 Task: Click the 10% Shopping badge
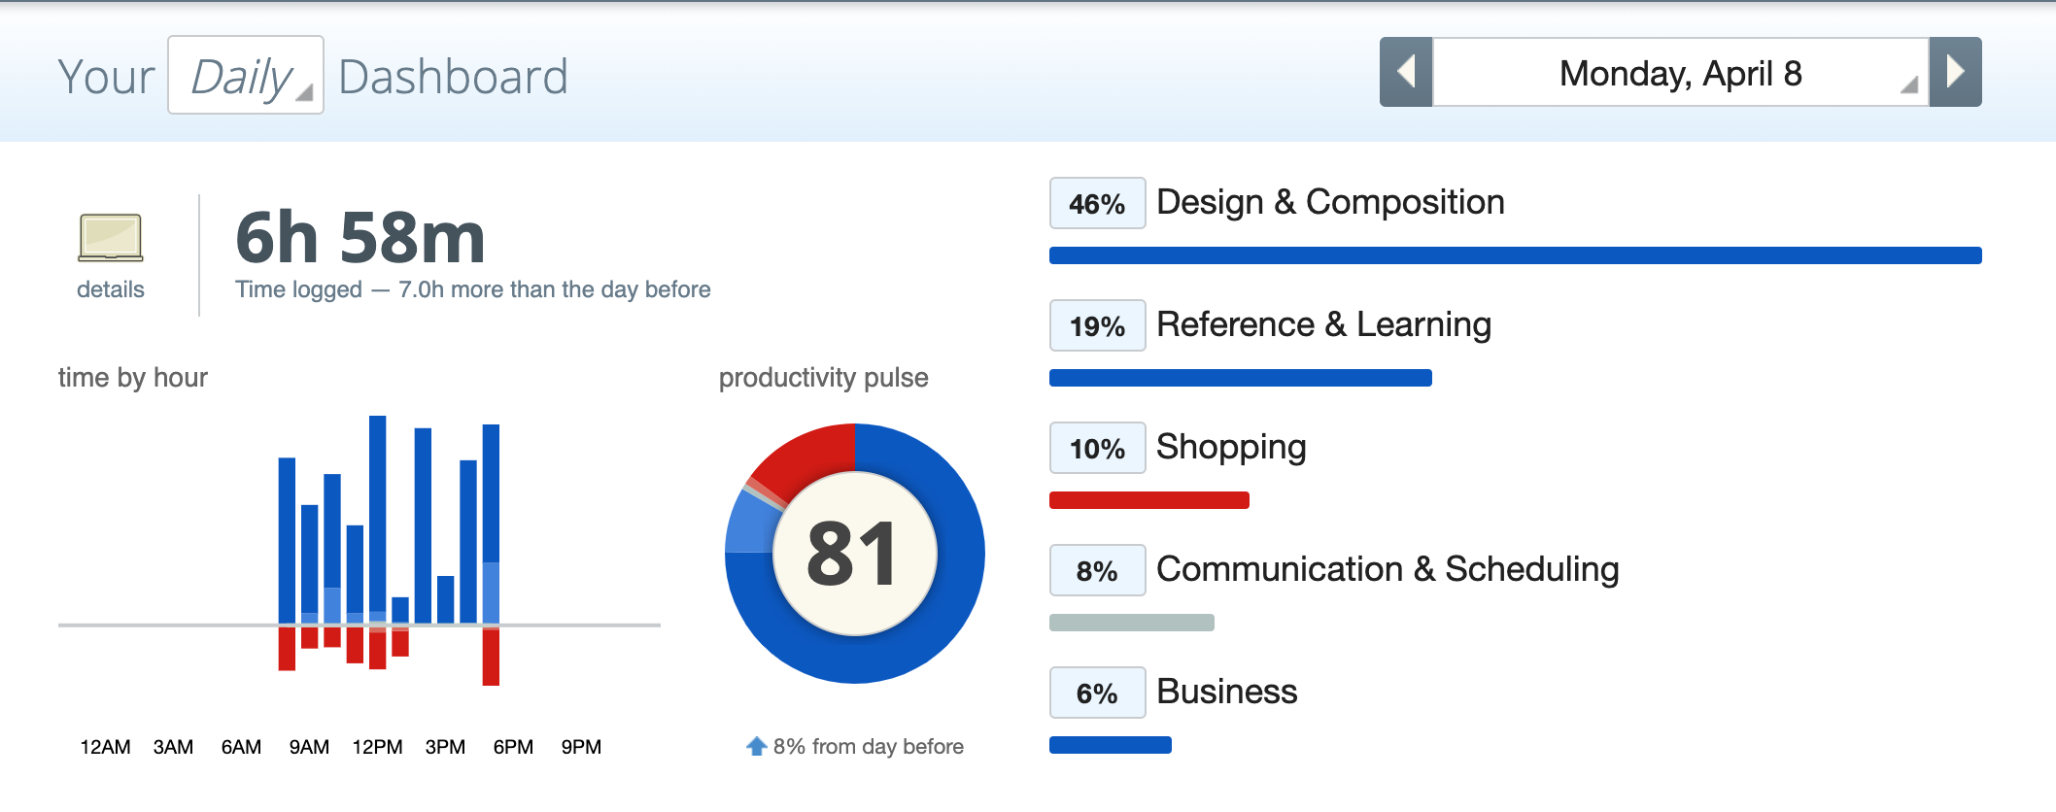point(1097,448)
